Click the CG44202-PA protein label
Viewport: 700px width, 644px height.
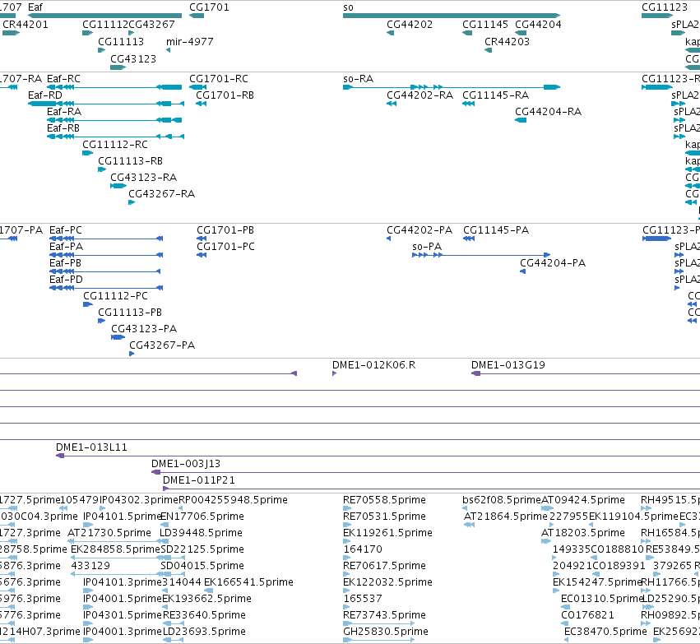[x=420, y=230]
